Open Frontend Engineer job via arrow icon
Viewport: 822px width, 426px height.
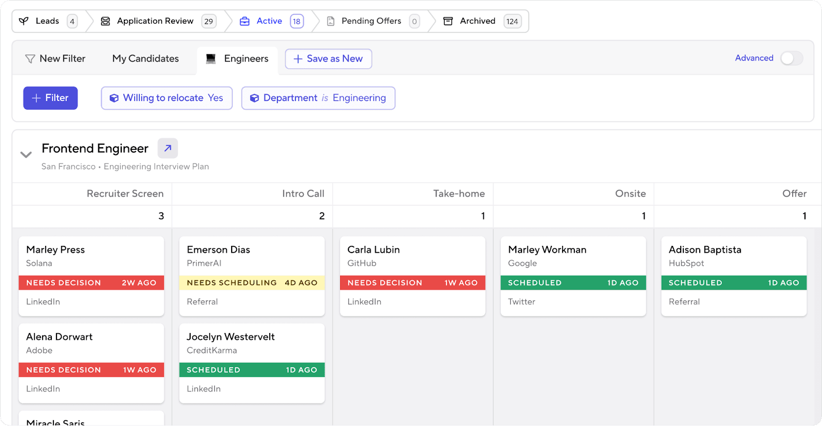click(x=167, y=148)
